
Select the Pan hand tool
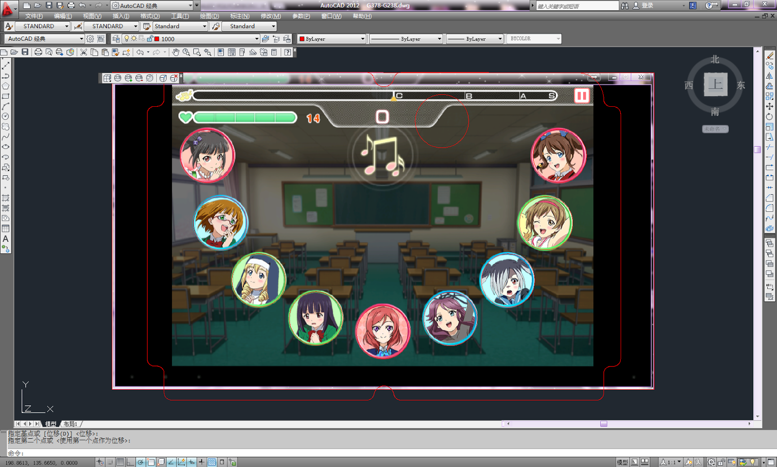pos(175,52)
